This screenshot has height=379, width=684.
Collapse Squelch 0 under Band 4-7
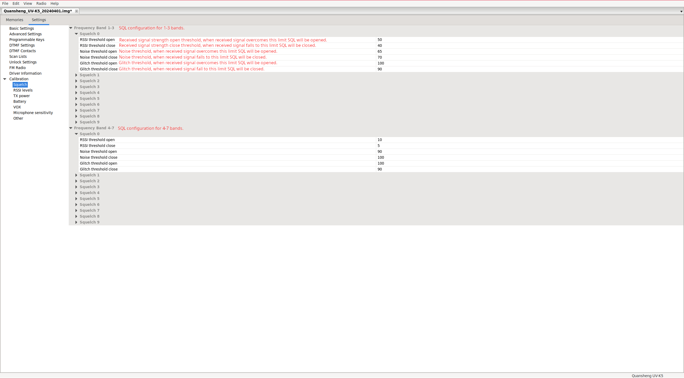click(x=76, y=134)
